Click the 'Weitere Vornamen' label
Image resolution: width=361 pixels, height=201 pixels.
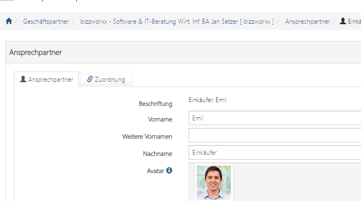147,137
